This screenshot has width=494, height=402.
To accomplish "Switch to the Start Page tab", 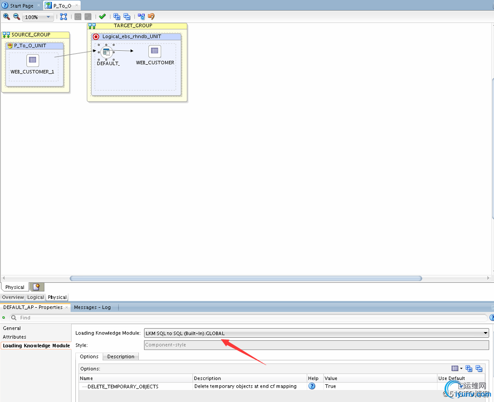I will [22, 6].
